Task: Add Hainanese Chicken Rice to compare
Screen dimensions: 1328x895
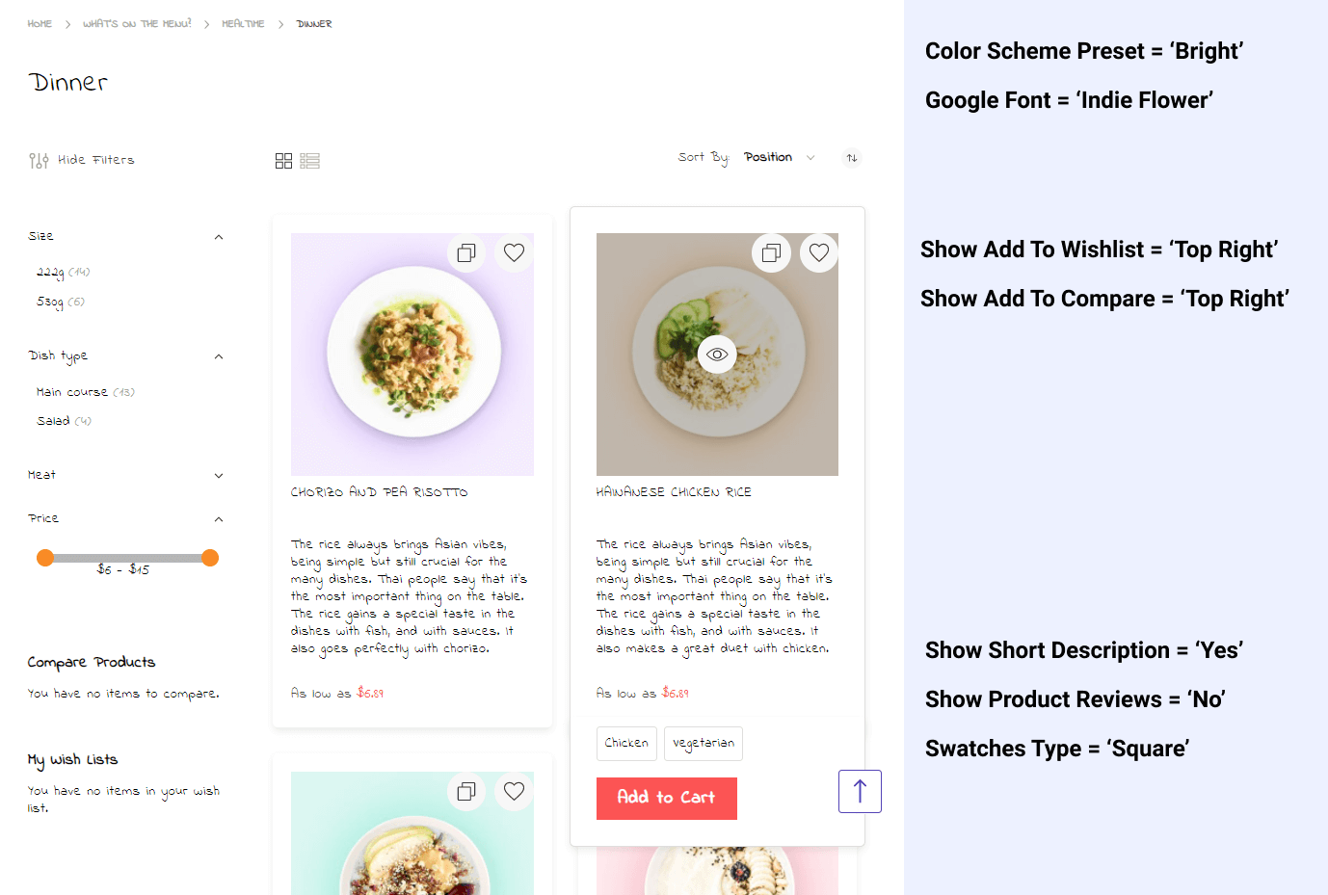Action: (x=771, y=253)
